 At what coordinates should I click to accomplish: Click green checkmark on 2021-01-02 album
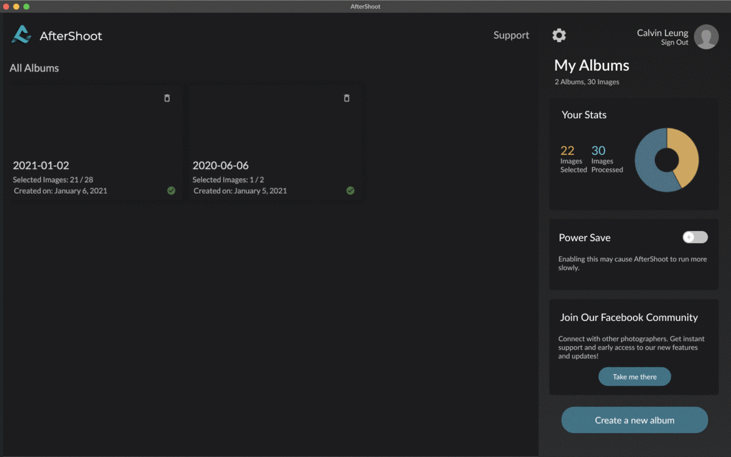171,191
